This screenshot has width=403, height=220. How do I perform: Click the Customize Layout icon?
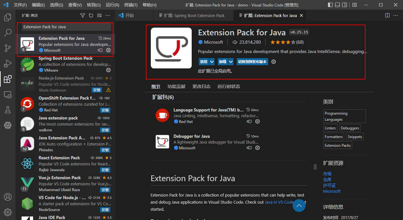(354, 5)
